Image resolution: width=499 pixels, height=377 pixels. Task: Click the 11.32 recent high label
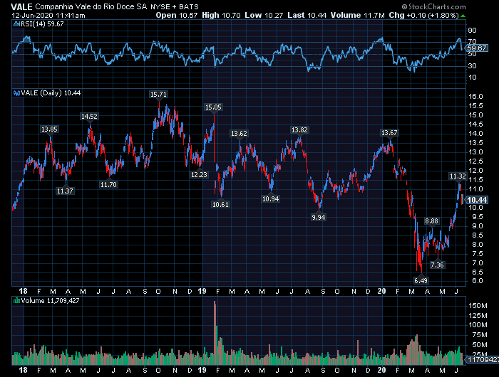[458, 176]
